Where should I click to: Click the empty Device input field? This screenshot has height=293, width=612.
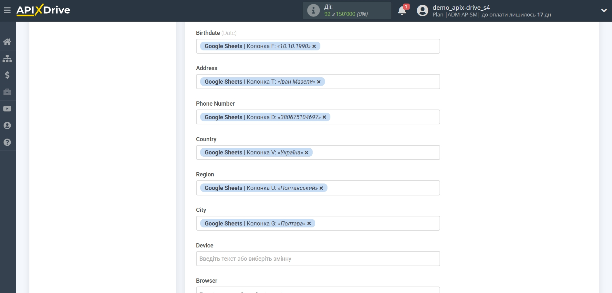[x=318, y=259]
